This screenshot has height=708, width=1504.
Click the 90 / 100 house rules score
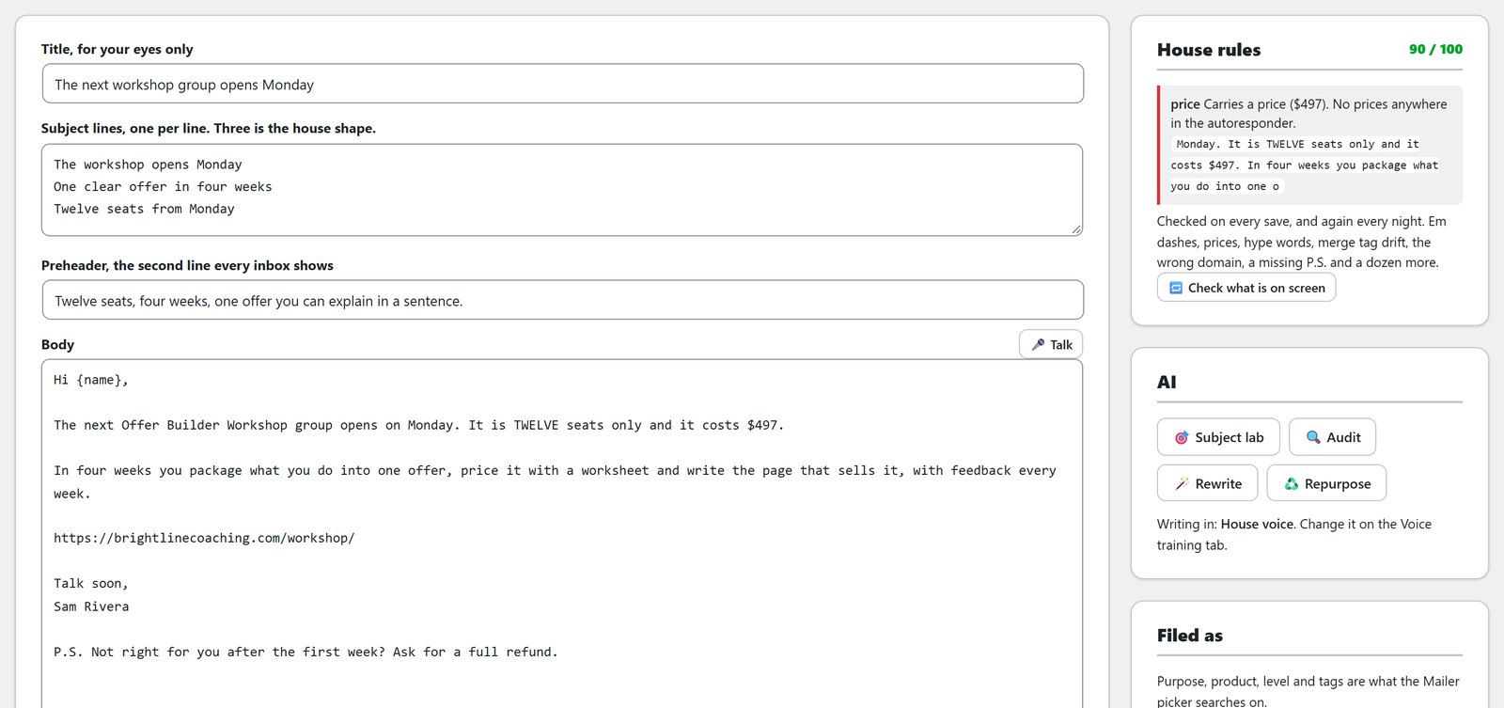point(1435,49)
